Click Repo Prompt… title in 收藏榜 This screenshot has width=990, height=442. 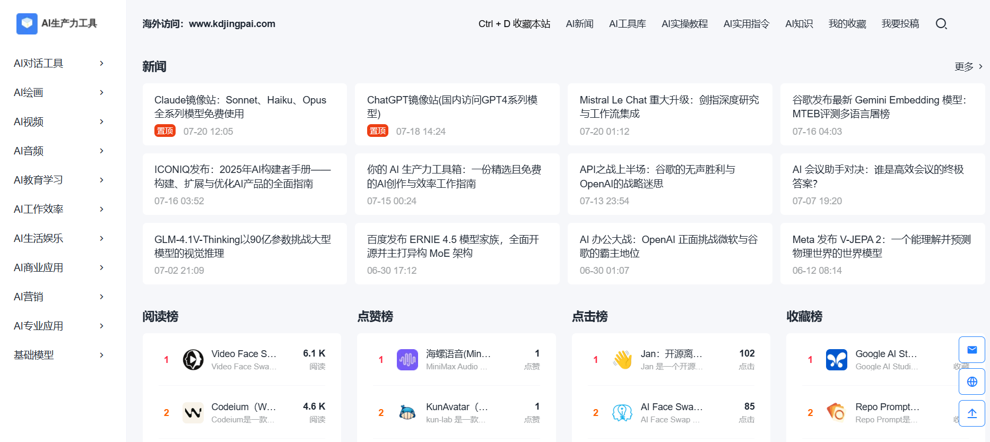(x=887, y=407)
